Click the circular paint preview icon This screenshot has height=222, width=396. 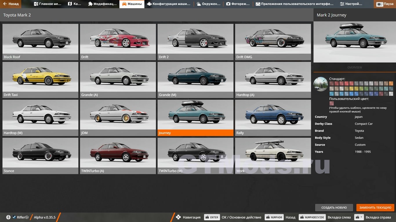click(x=321, y=84)
